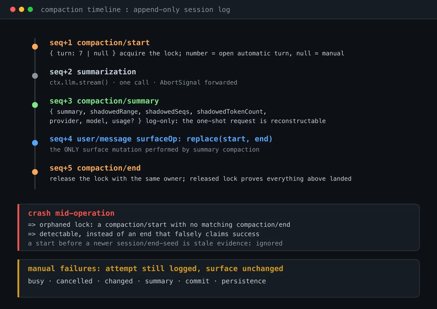Select the heading 'manual failures: attempt still logged, surface unchanged'
The image size is (437, 309).
click(x=156, y=268)
